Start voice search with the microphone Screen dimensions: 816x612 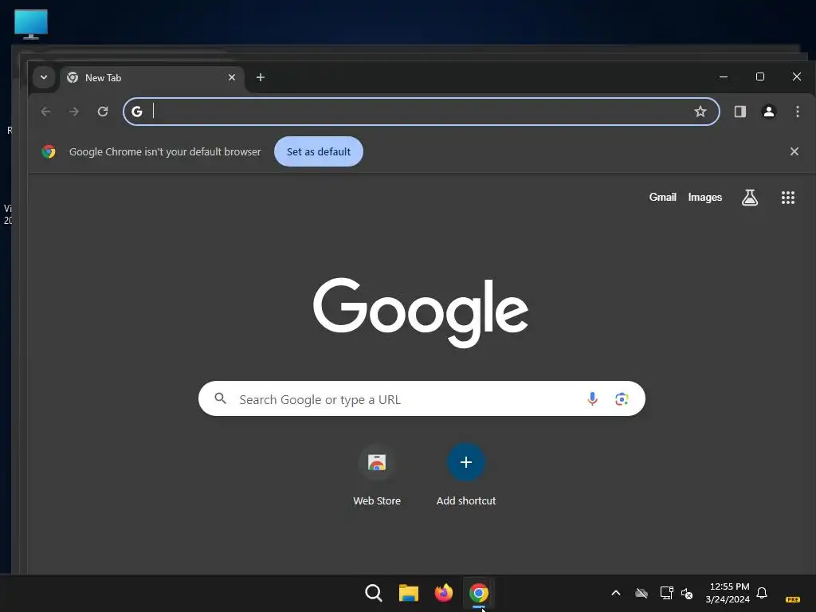coord(592,399)
